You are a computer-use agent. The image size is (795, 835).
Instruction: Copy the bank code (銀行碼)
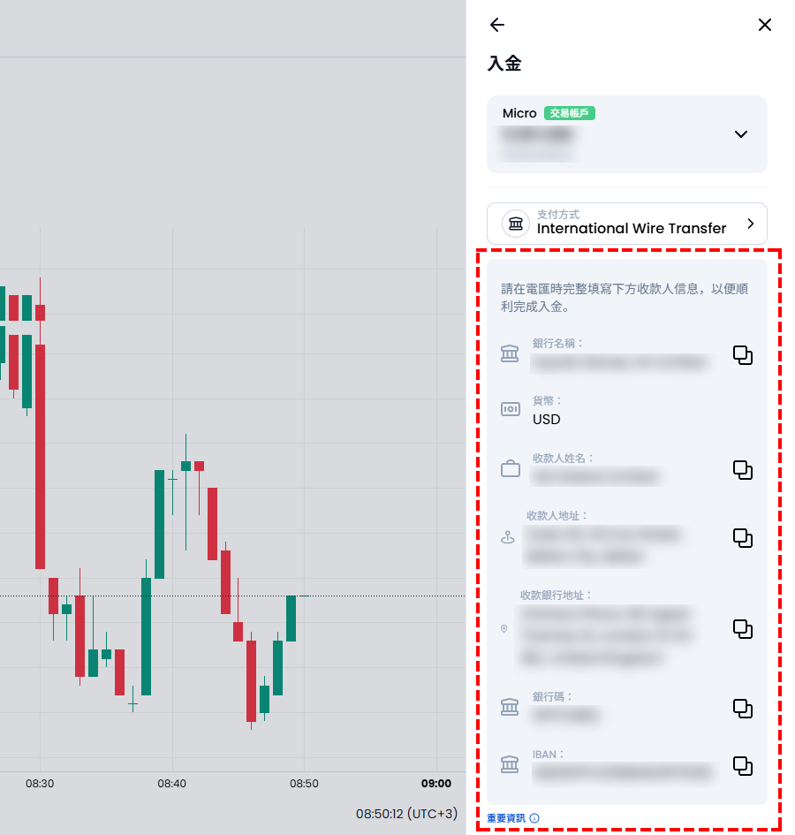(x=743, y=709)
